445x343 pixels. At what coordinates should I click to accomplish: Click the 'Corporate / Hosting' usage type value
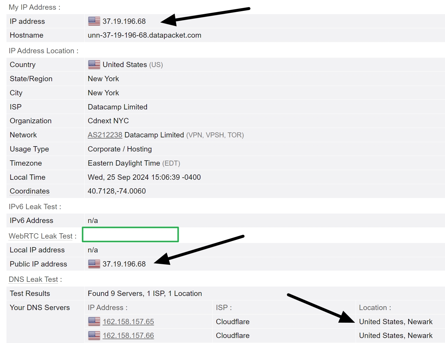[x=119, y=149]
